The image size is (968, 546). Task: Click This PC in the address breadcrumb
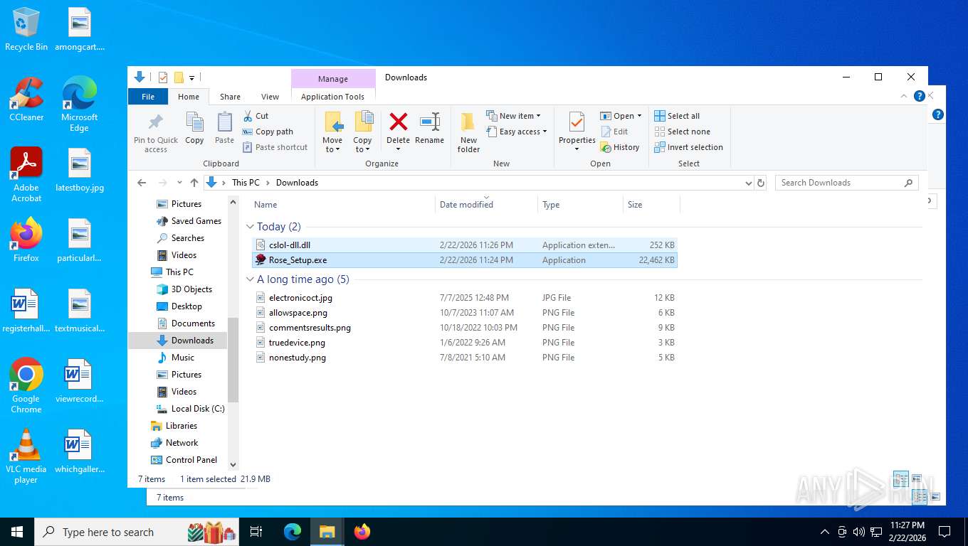[246, 183]
